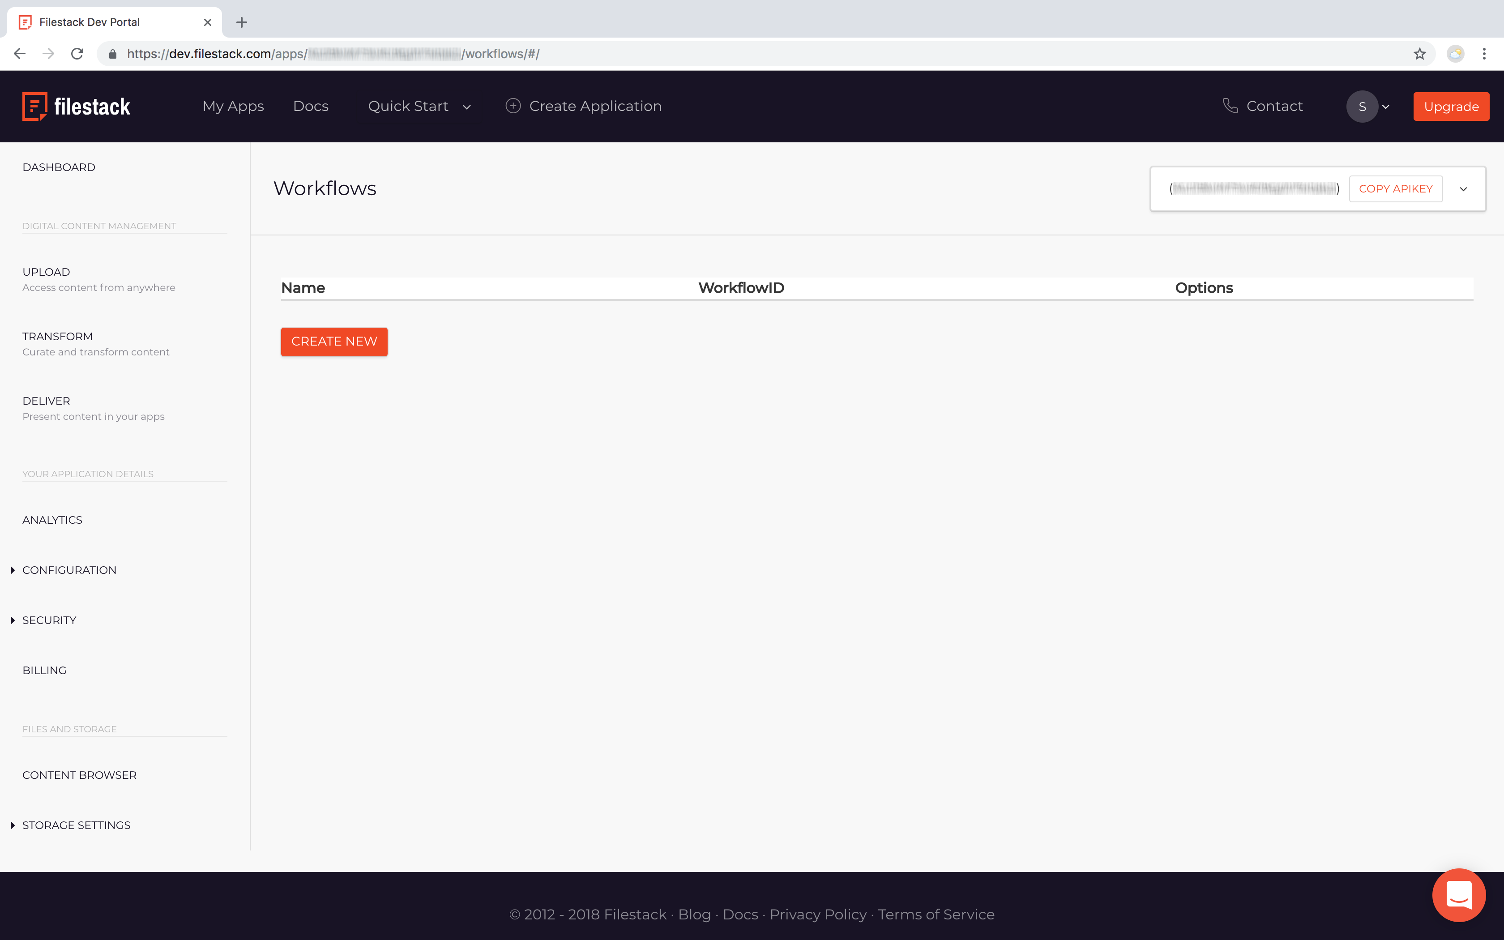Image resolution: width=1504 pixels, height=940 pixels.
Task: Open the user account dropdown chevron
Action: pyautogui.click(x=1386, y=107)
